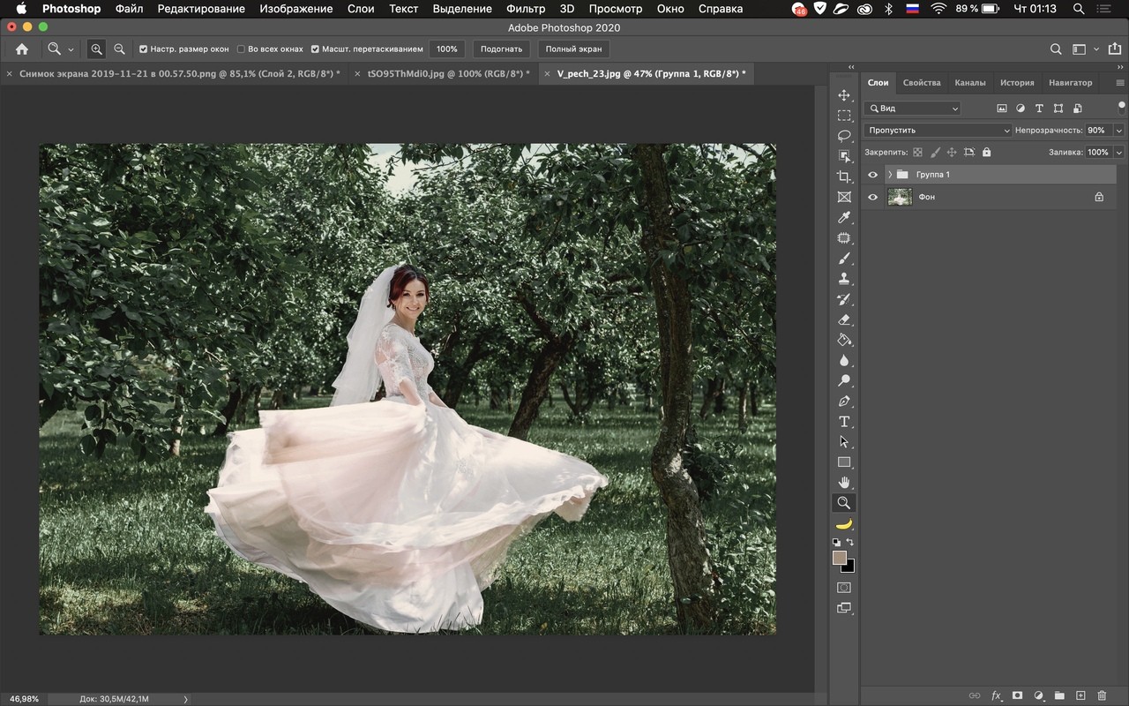This screenshot has width=1129, height=706.
Task: Open the Фильтр menu
Action: (526, 9)
